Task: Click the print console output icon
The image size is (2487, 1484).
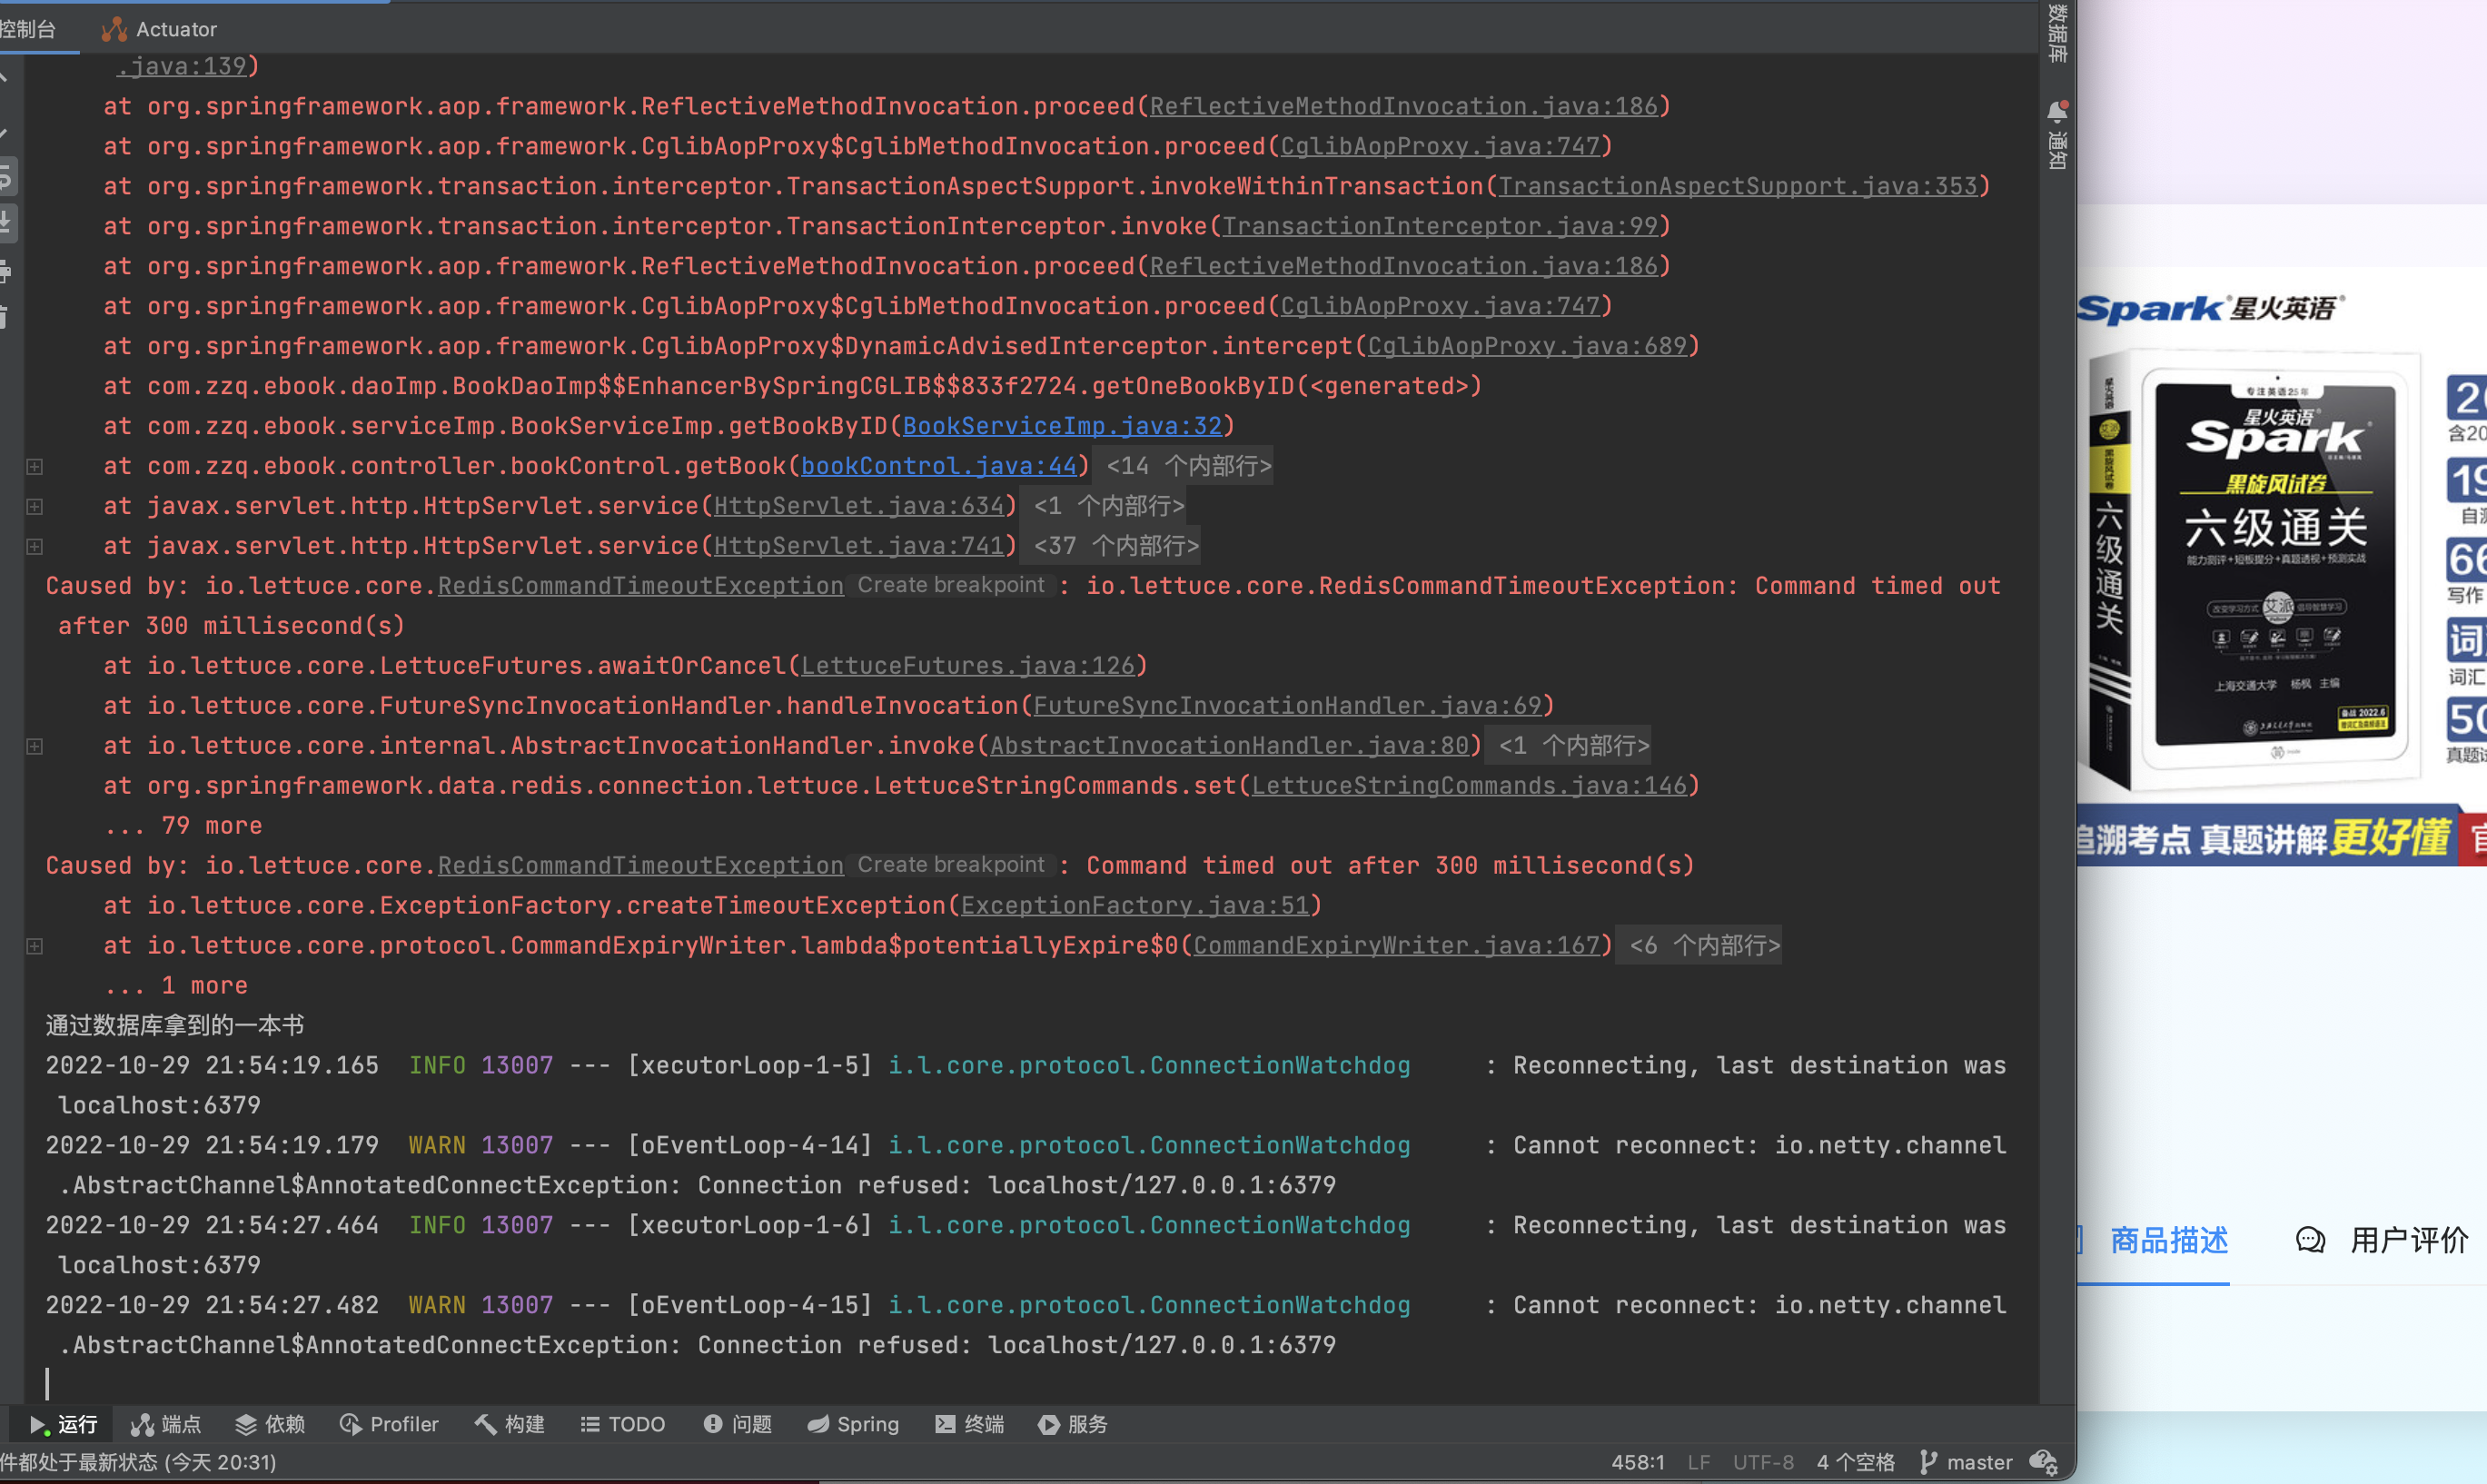Action: (5, 271)
